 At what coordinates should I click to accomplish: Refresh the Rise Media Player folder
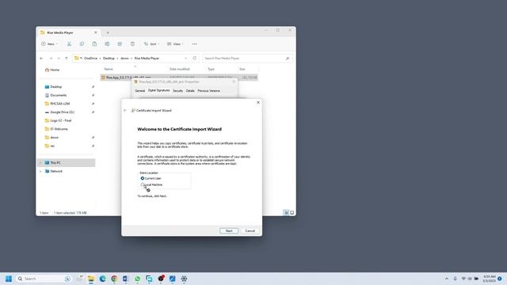pyautogui.click(x=195, y=59)
